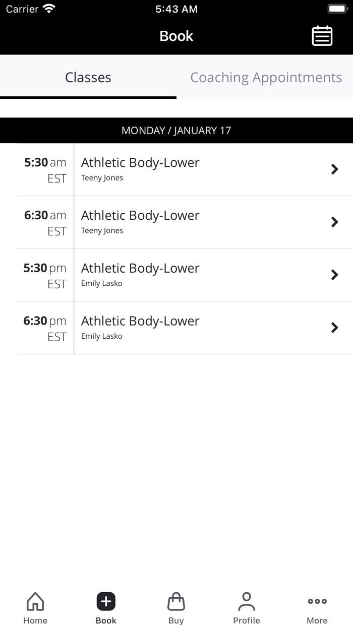Go to the Home tab icon
This screenshot has width=353, height=627.
35,601
